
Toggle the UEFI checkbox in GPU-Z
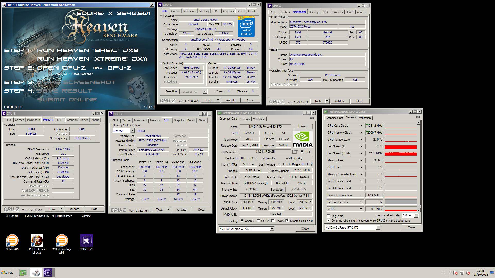coord(302,152)
